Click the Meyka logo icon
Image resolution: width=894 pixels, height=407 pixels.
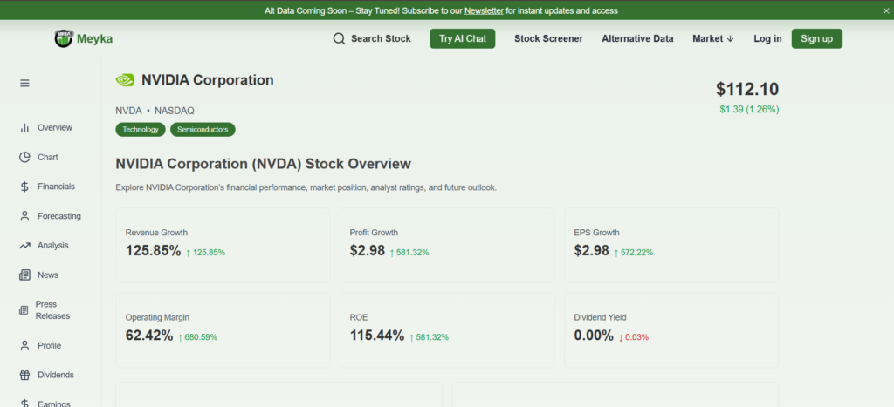[64, 38]
